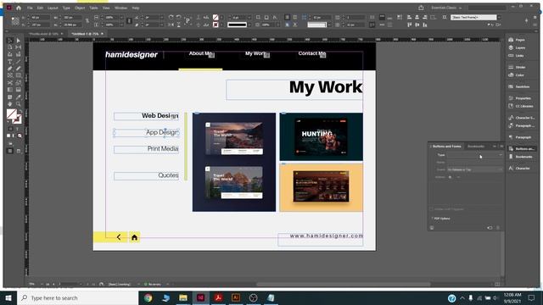Select the Pen tool
543x305 pixels.
10,69
